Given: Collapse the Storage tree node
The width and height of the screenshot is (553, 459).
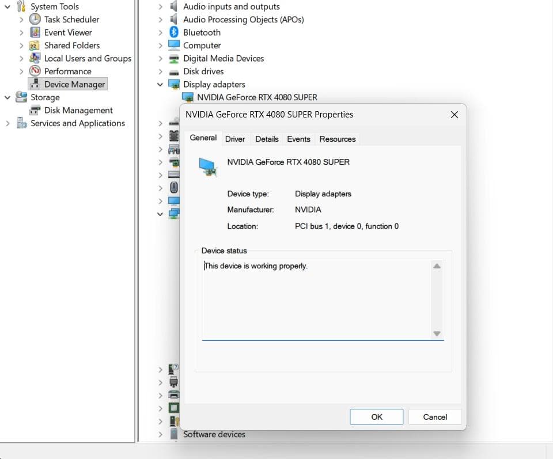Looking at the screenshot, I should (x=7, y=97).
